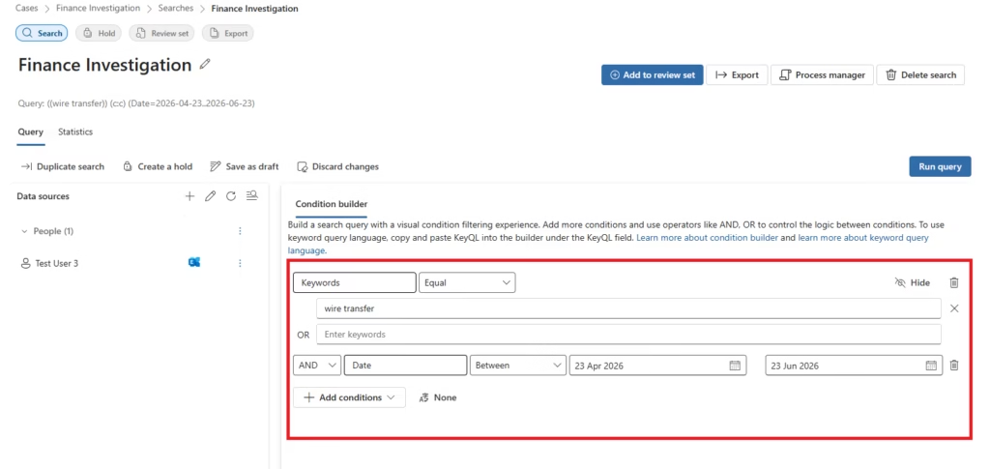Remove the wire transfer keyword with X
This screenshot has width=990, height=469.
click(954, 308)
